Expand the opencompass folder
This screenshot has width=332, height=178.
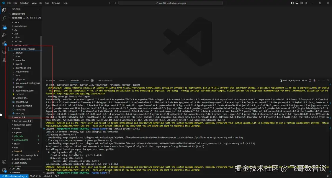coord(25,140)
